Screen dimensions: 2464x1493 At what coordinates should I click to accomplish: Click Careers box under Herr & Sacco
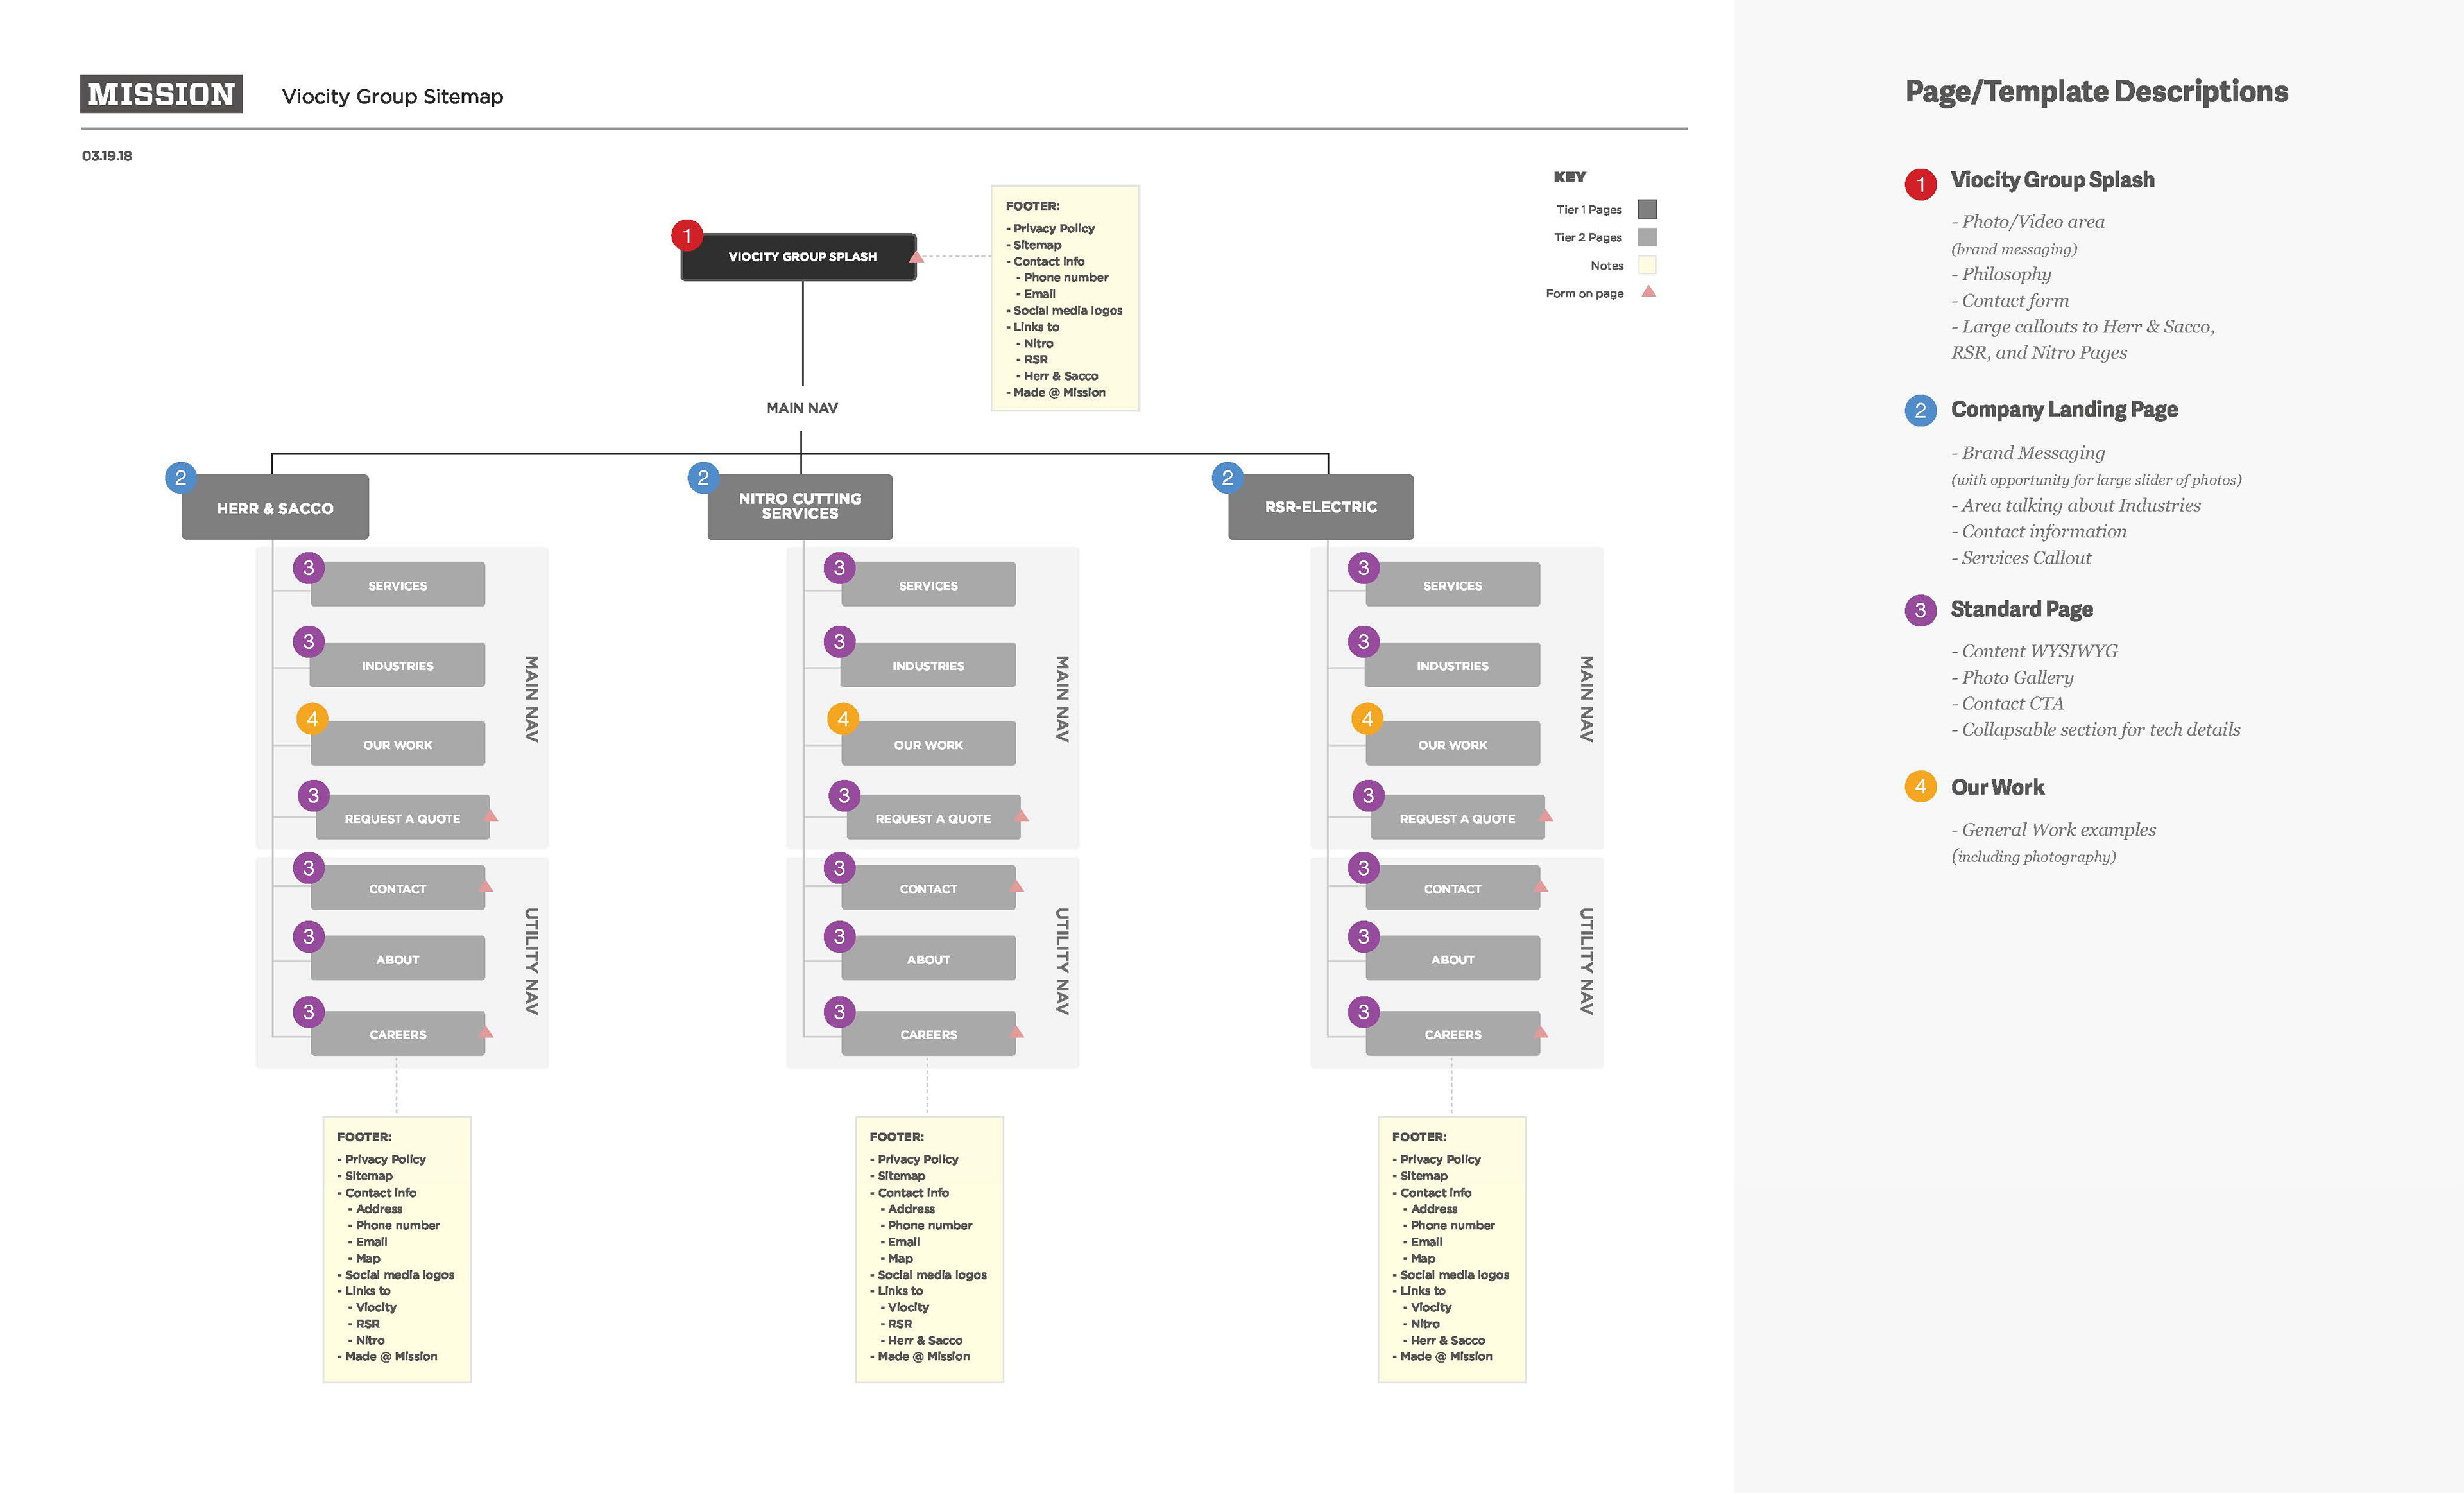[x=398, y=1033]
